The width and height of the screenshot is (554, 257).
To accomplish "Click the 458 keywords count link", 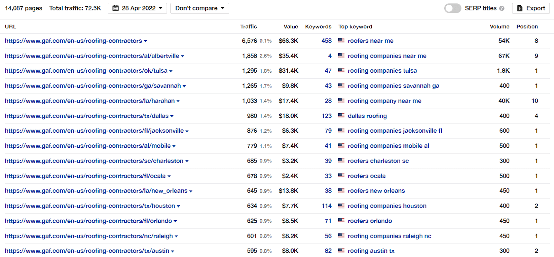I will [x=327, y=41].
